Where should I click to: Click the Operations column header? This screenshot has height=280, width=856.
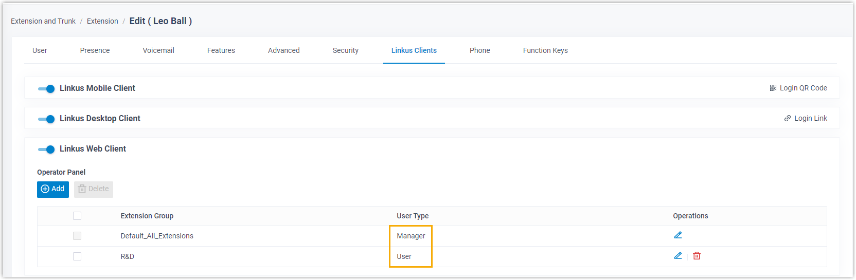[690, 216]
